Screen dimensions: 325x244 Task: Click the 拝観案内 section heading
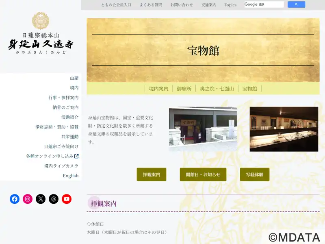click(104, 204)
